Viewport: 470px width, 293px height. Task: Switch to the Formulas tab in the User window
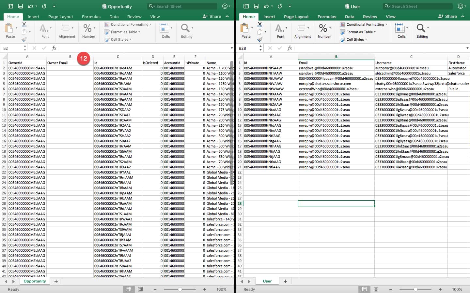[x=327, y=17]
